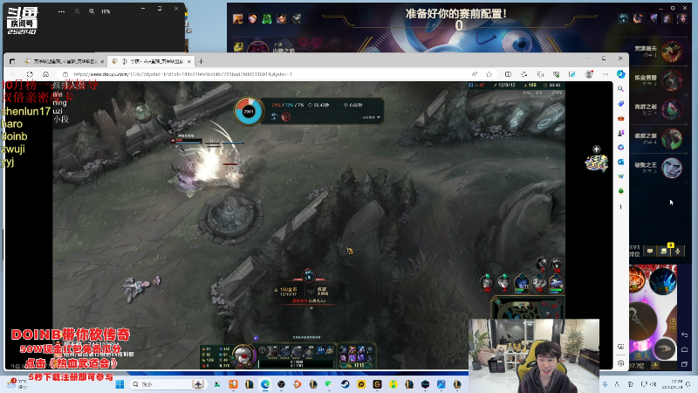Open Steam from taskbar
The width and height of the screenshot is (698, 393).
point(345,384)
